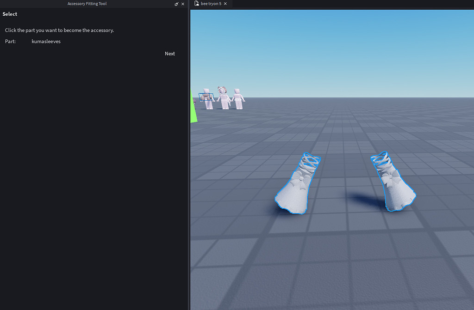This screenshot has width=474, height=310.
Task: Click the Accessory Fitting Tool title
Action: tap(87, 4)
